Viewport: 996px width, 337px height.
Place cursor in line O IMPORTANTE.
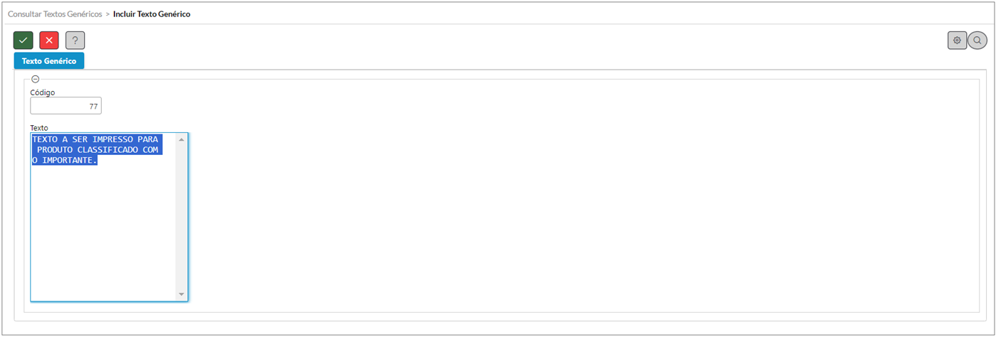pyautogui.click(x=65, y=161)
